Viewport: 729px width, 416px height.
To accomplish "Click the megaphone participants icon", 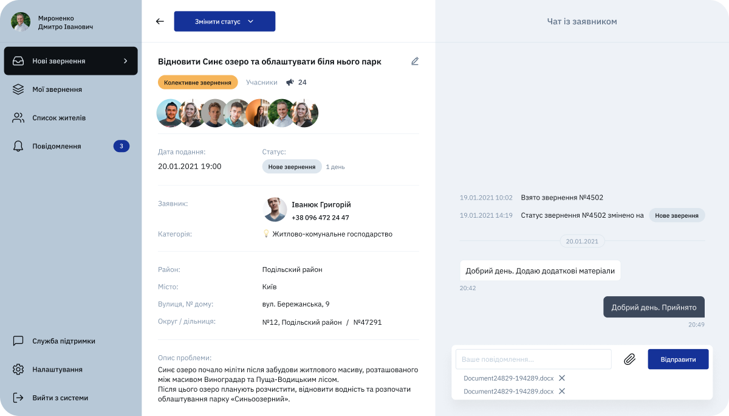I will pyautogui.click(x=290, y=82).
